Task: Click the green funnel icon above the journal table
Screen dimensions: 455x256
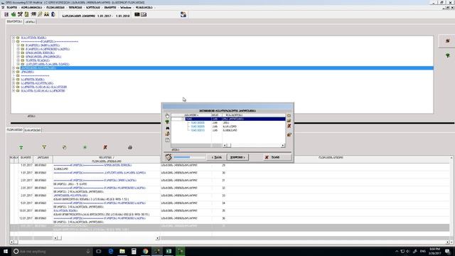Action: click(21, 147)
